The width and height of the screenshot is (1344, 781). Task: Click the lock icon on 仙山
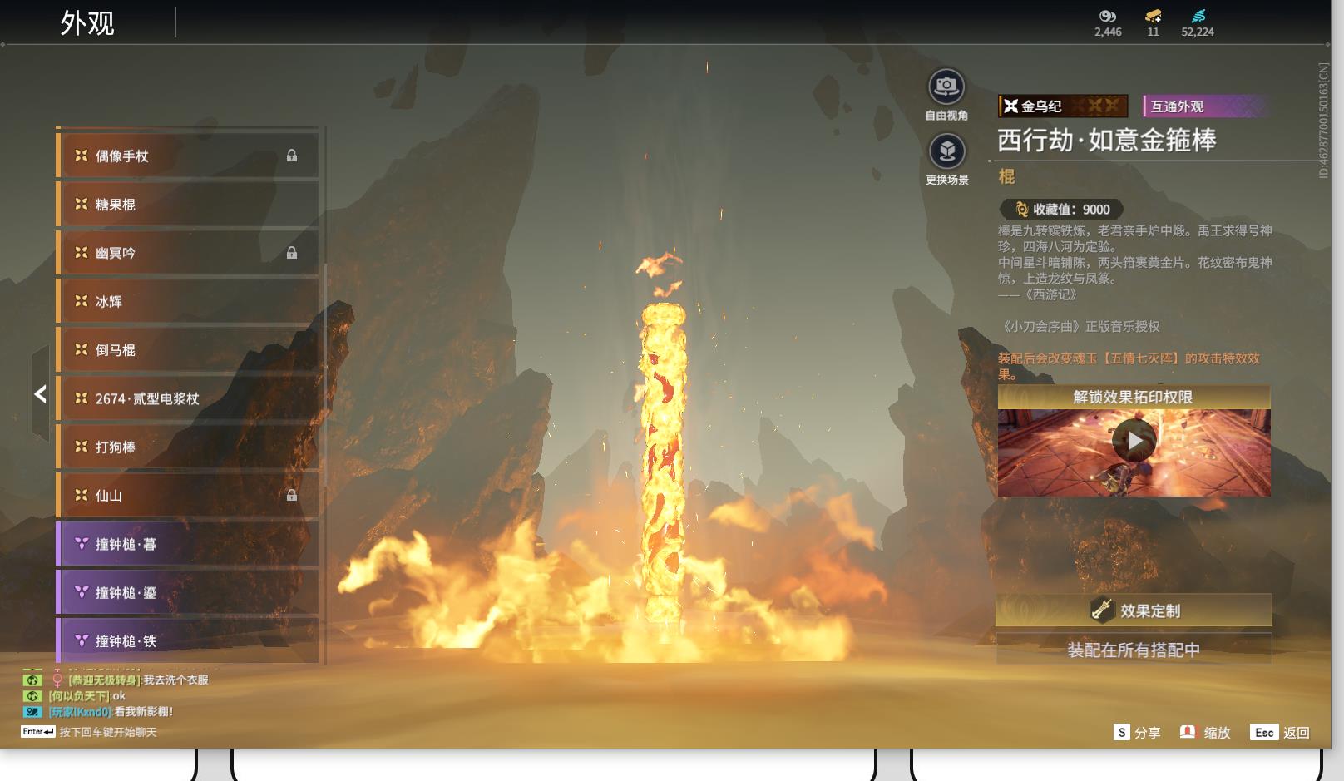[x=292, y=496]
